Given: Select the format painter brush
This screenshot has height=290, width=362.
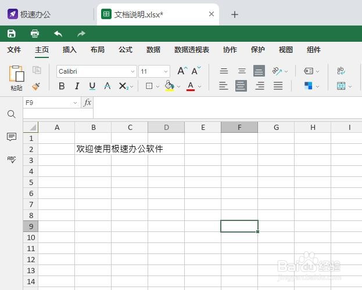Looking at the screenshot, I should point(36,86).
